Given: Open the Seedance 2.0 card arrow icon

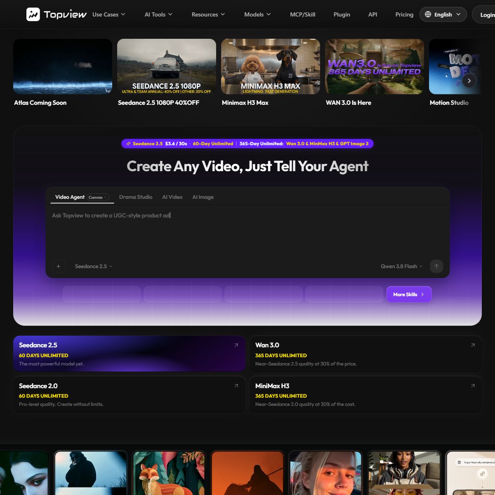Looking at the screenshot, I should [x=236, y=386].
